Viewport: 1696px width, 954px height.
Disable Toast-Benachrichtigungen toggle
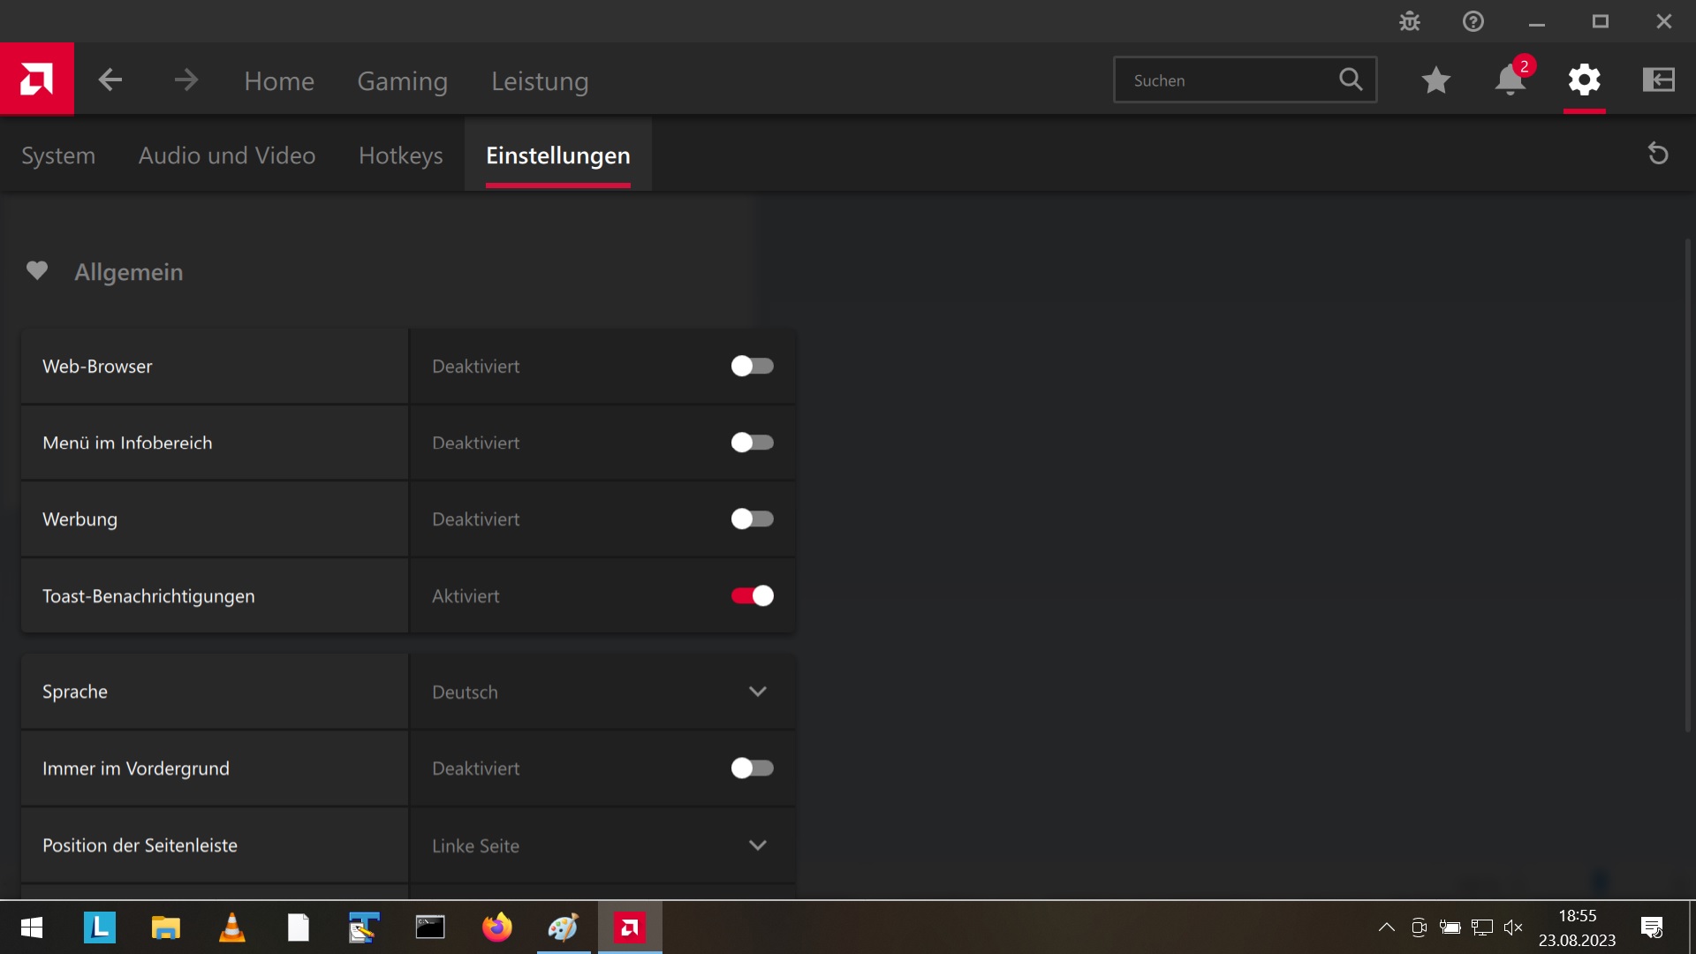pyautogui.click(x=752, y=596)
